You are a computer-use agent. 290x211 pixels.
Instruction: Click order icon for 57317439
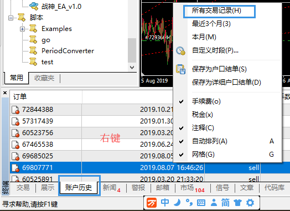click(15, 121)
